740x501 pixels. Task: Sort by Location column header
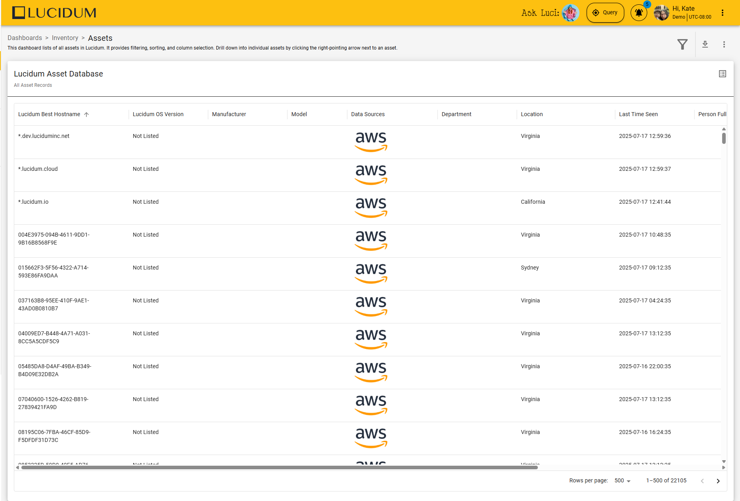click(x=532, y=114)
